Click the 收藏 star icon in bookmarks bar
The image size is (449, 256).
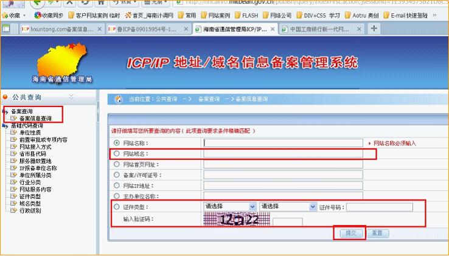[5, 15]
